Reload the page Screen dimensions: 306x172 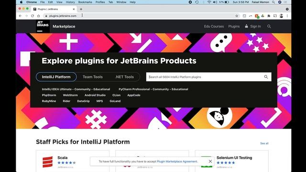click(x=33, y=16)
